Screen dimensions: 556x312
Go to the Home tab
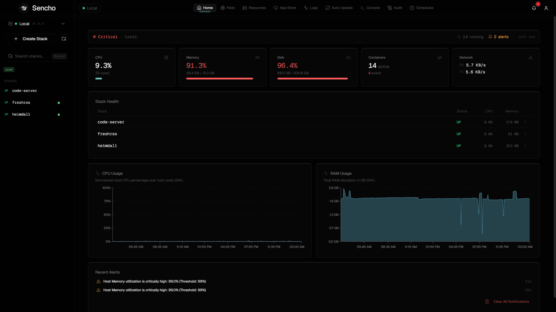(205, 8)
